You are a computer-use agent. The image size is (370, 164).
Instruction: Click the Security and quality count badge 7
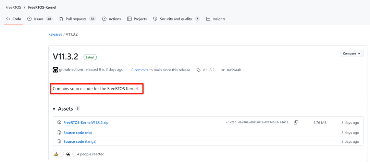pos(197,19)
